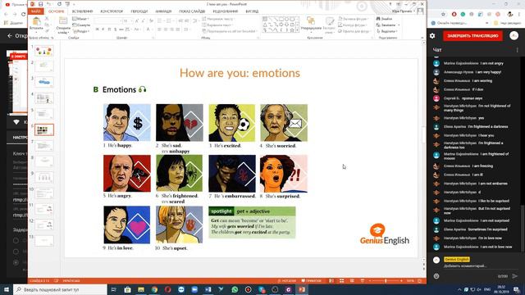This screenshot has width=525, height=295.
Task: Clear all text formatting
Action: click(x=151, y=21)
